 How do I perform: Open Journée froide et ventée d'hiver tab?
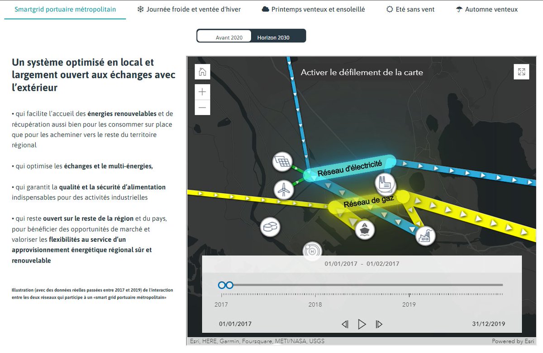[x=189, y=9]
